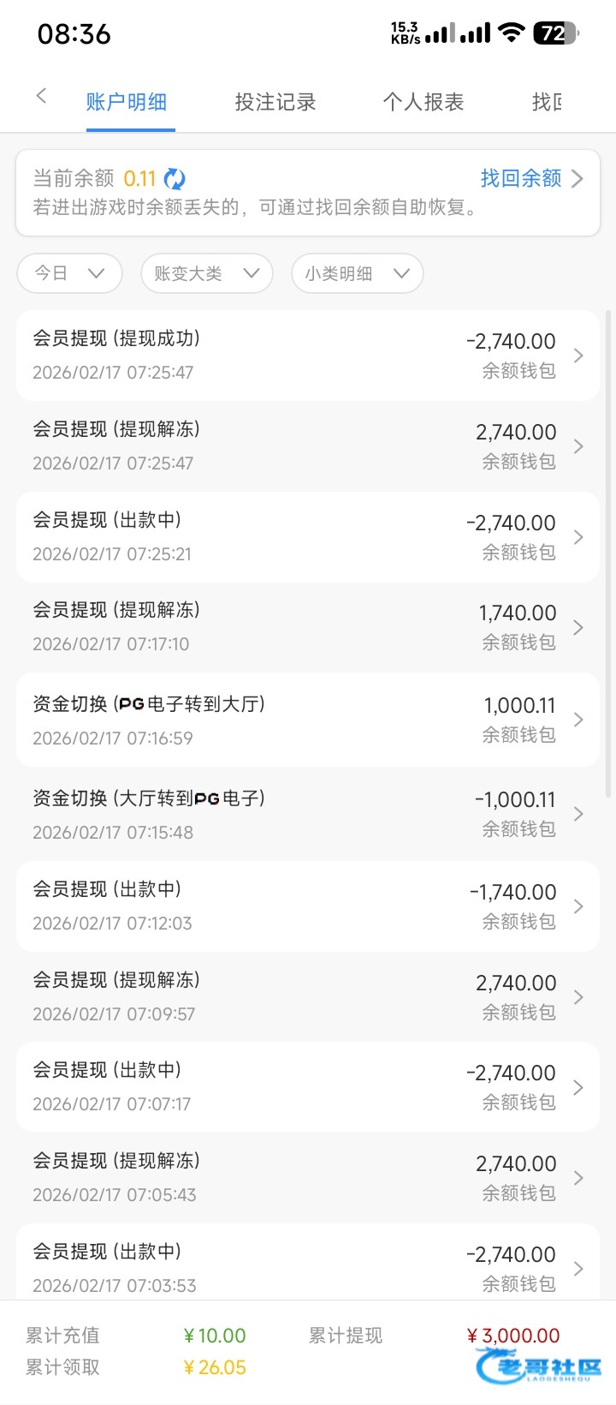616x1405 pixels.
Task: Open arrow for PG电子转到大厅 transfer
Action: (x=578, y=720)
